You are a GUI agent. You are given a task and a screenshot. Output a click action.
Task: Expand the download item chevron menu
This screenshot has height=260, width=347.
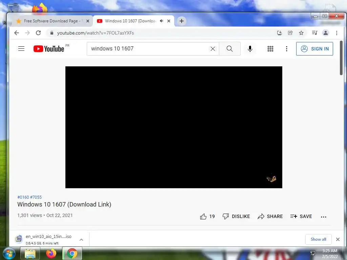pyautogui.click(x=81, y=239)
